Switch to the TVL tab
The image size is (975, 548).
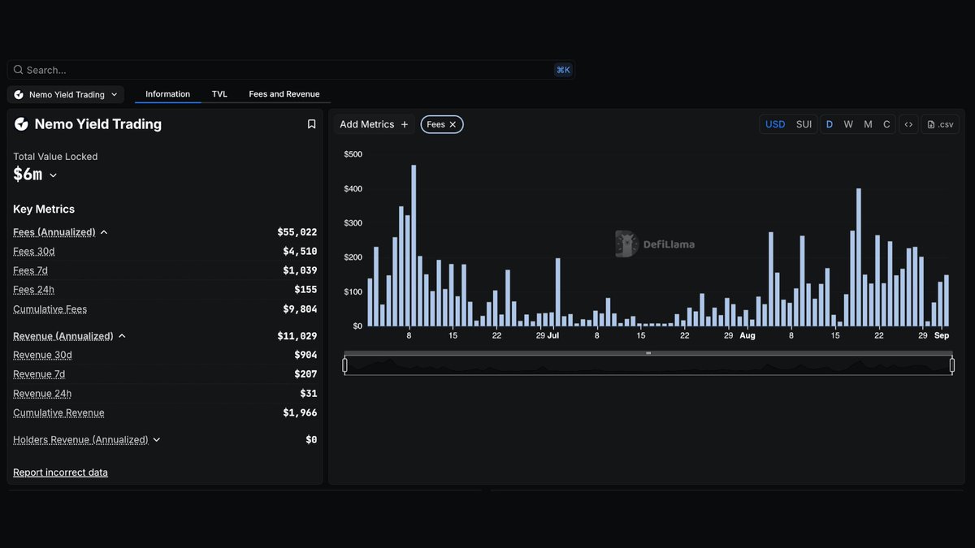coord(219,94)
